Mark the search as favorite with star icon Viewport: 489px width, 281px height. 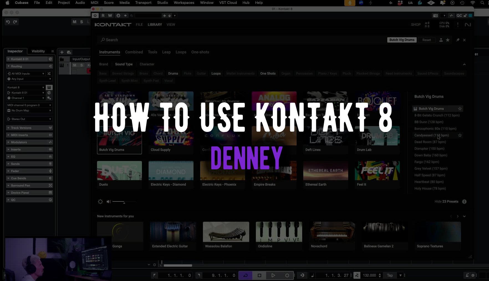(x=447, y=40)
